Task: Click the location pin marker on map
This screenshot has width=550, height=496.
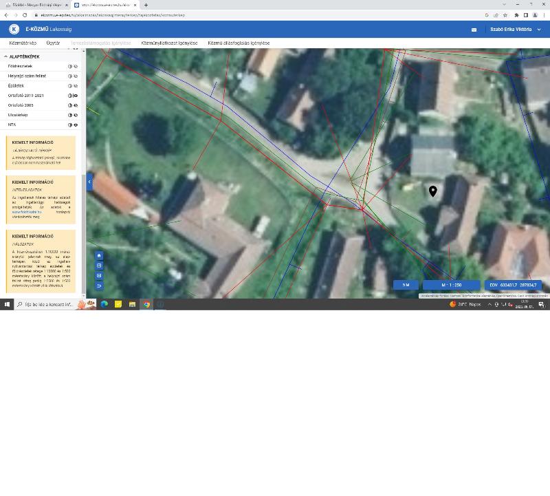Action: pyautogui.click(x=432, y=191)
